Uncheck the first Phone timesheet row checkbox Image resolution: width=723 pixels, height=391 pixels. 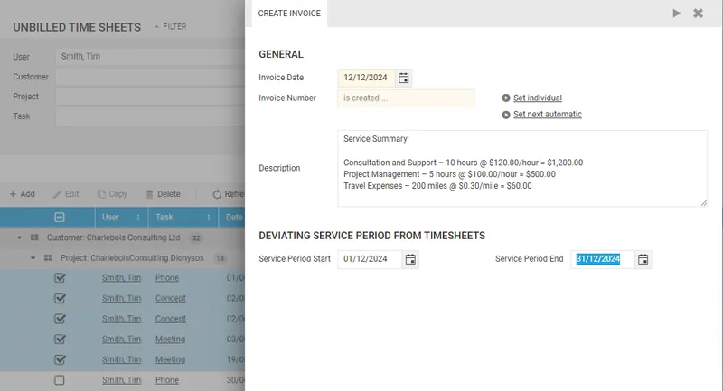point(60,278)
